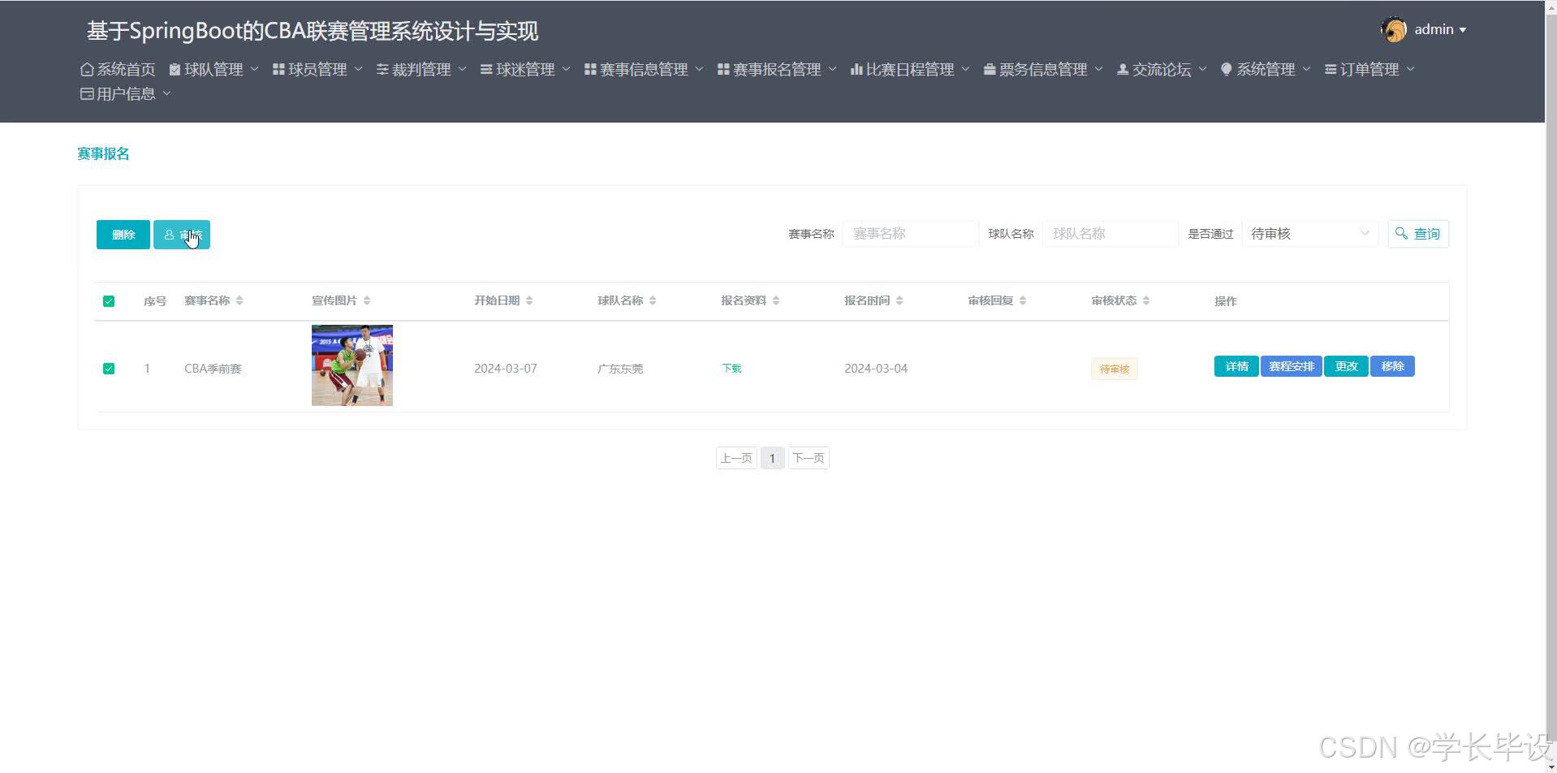Toggle sorting on the 报名资料 column arrows

click(x=776, y=301)
